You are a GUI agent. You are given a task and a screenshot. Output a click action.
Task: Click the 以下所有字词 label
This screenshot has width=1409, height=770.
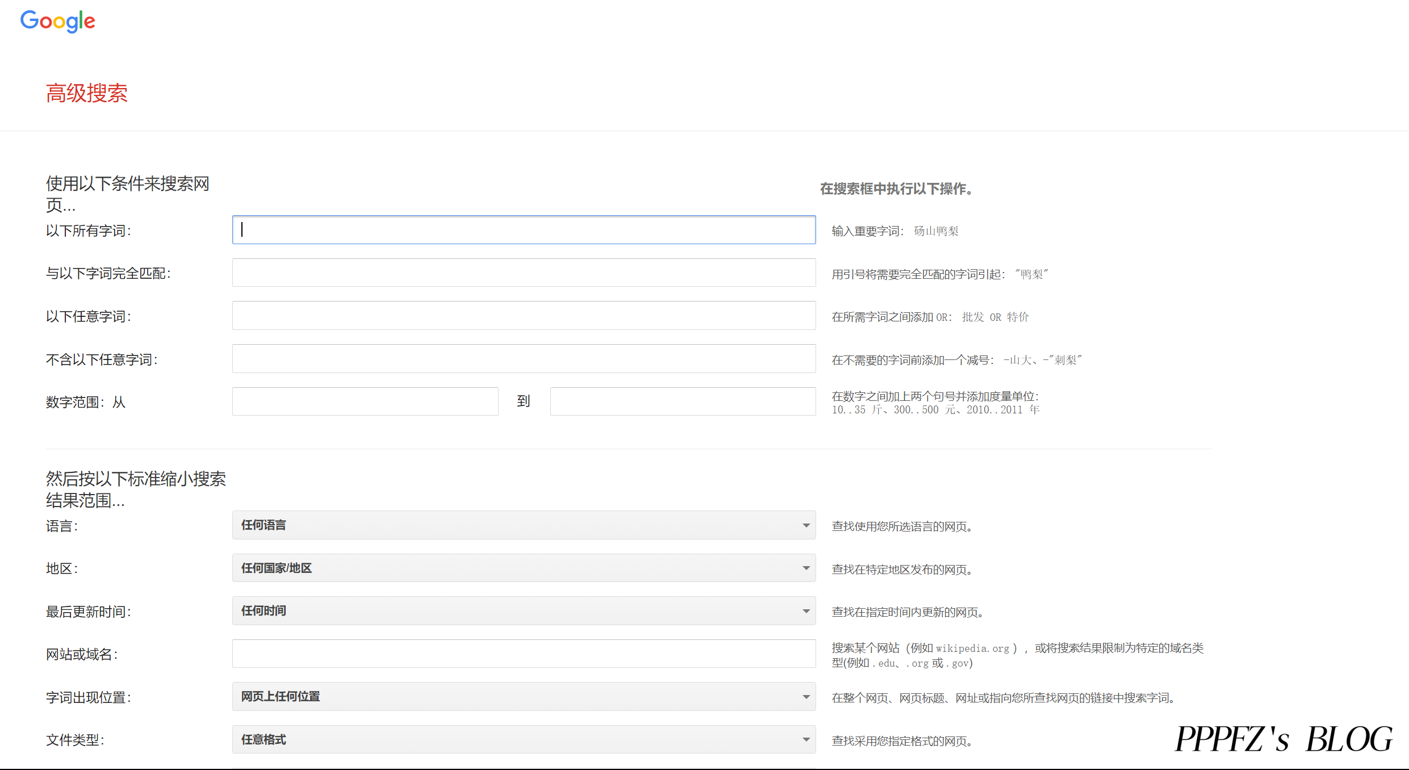point(89,231)
